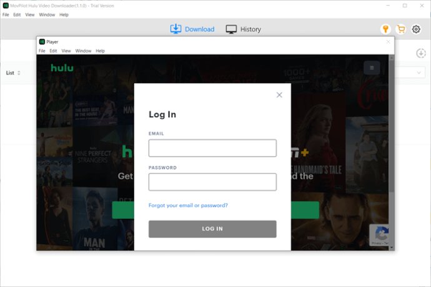Close the Log In dialog with X
The image size is (431, 287).
(279, 95)
